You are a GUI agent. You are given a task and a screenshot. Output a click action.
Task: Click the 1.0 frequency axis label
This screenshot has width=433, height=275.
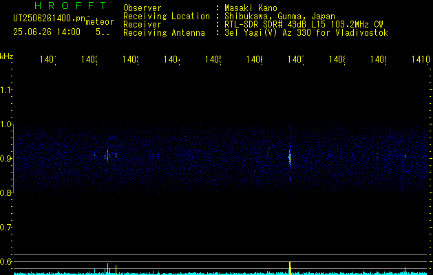pos(6,124)
